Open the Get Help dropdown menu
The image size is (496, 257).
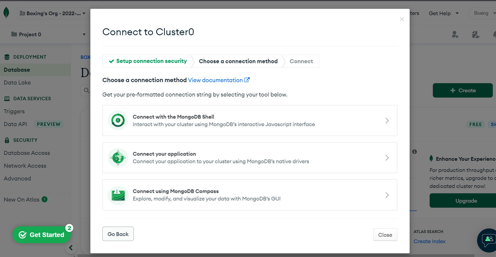tap(443, 13)
